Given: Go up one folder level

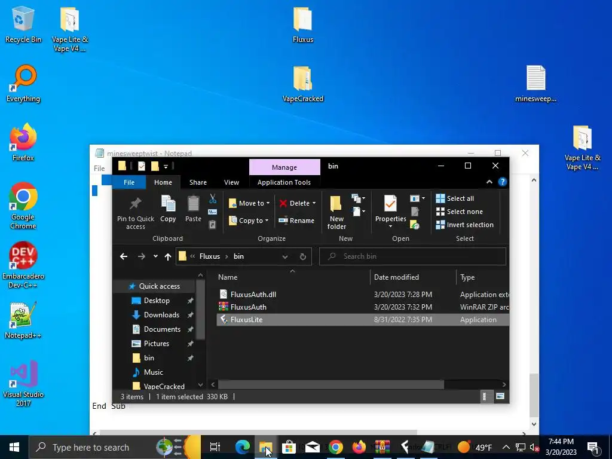Looking at the screenshot, I should (168, 256).
